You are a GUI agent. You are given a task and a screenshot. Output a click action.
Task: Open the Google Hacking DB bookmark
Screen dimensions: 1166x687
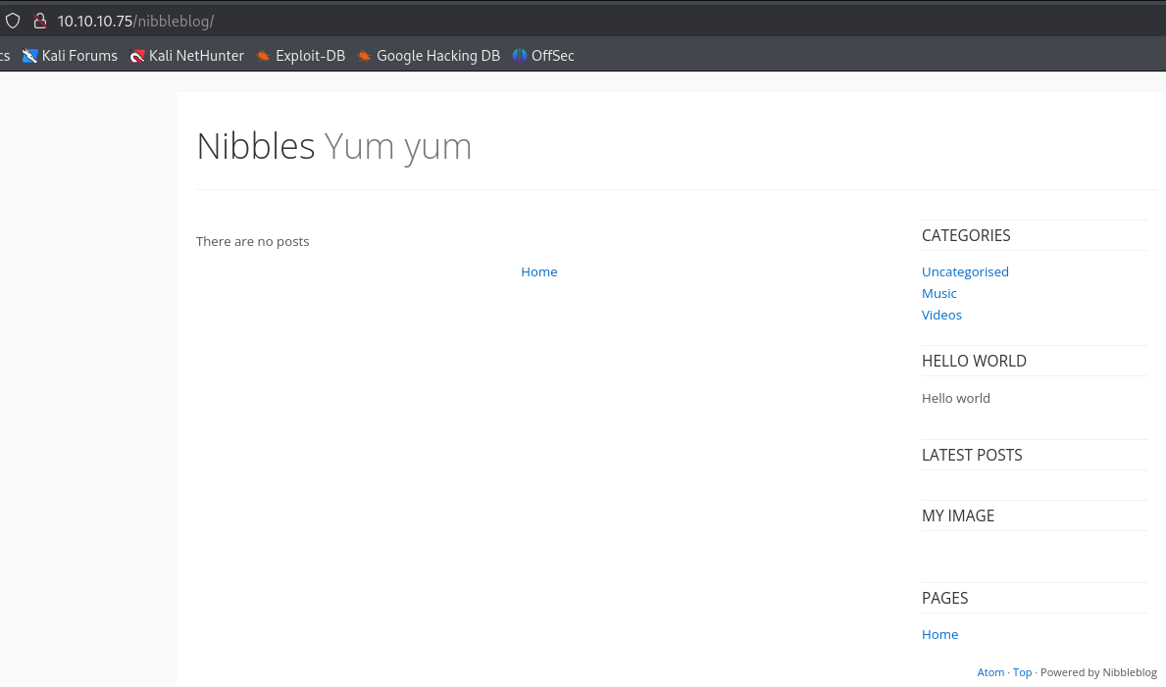click(x=429, y=56)
